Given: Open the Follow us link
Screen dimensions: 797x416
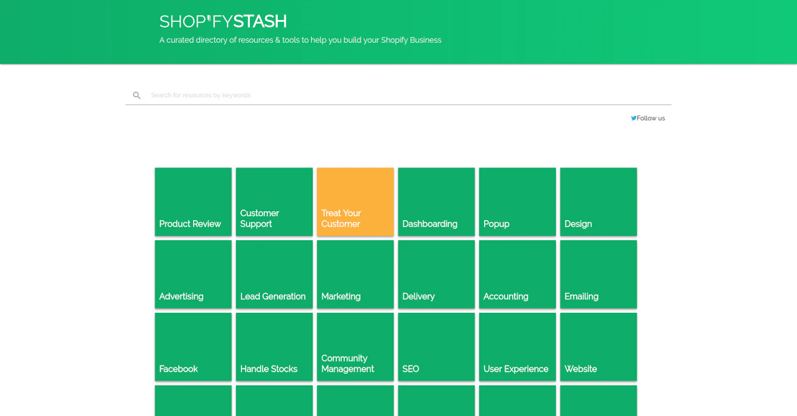Looking at the screenshot, I should 648,118.
